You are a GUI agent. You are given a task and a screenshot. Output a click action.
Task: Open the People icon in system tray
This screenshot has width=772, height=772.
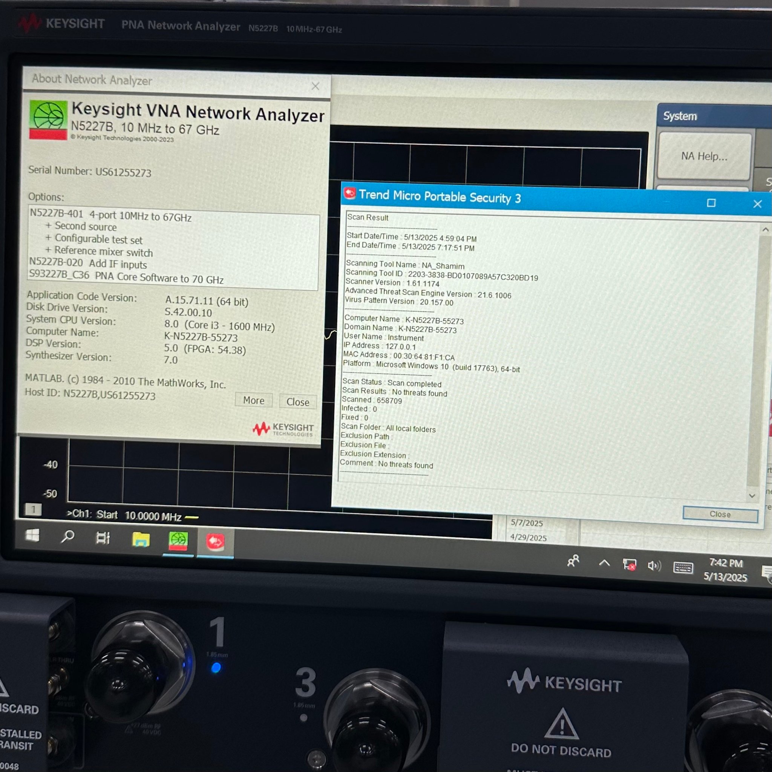[x=573, y=561]
